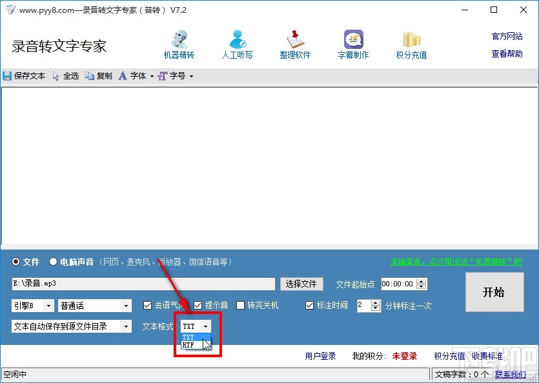Save the text with 保存文本
The image size is (539, 383).
pyautogui.click(x=25, y=75)
